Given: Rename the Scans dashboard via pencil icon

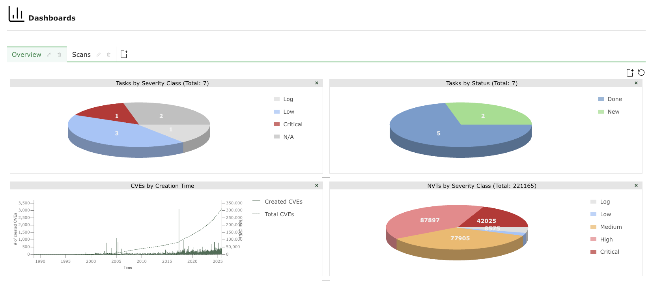Looking at the screenshot, I should coord(99,55).
